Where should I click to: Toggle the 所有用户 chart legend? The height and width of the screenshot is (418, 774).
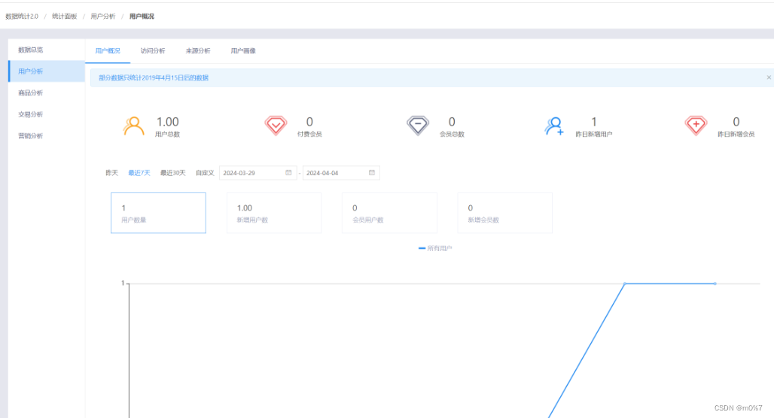[435, 248]
